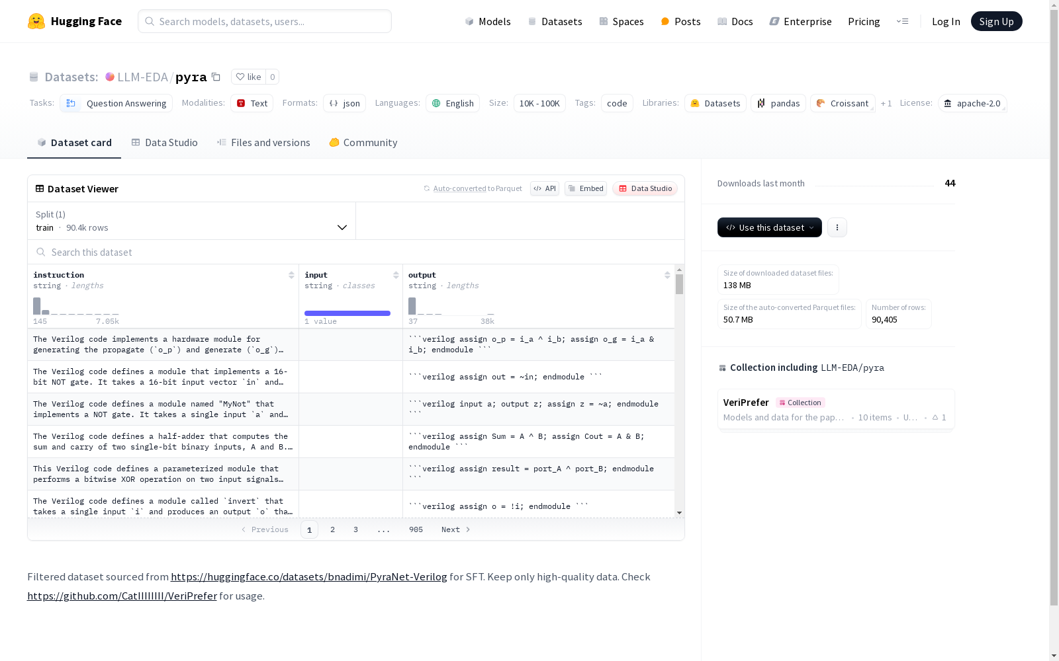The width and height of the screenshot is (1059, 661).
Task: Select the row with 'assign out = ~in'
Action: click(x=351, y=377)
